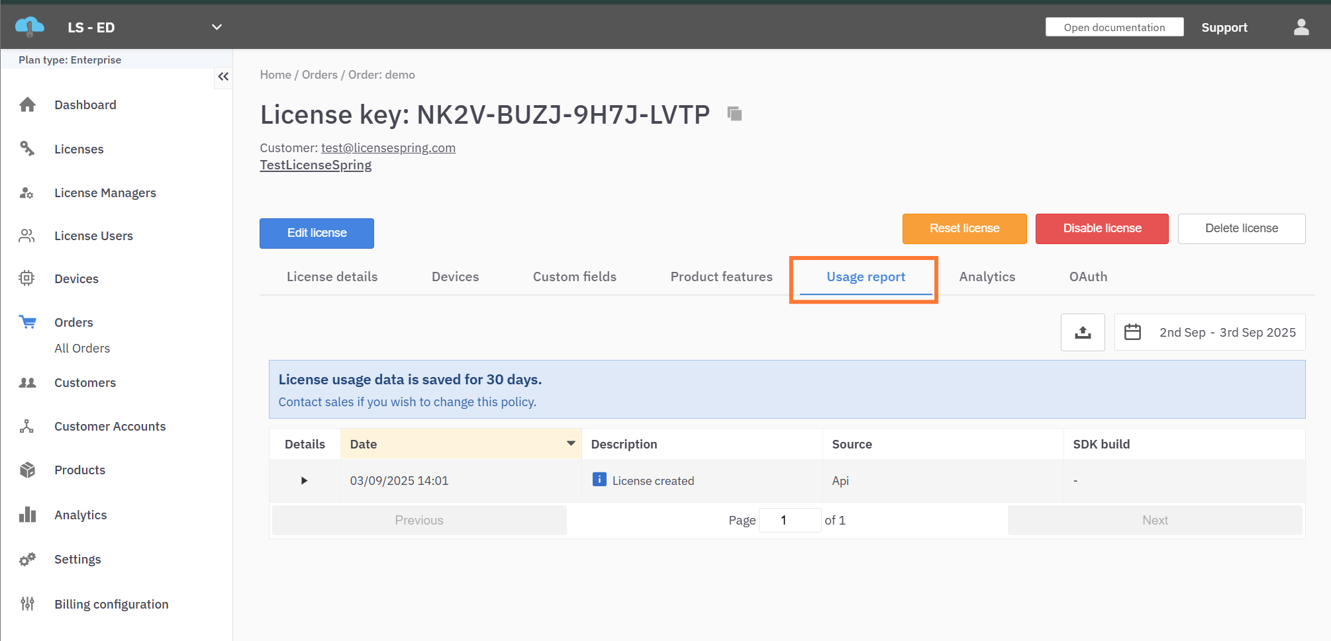Open user profile account icon

[x=1301, y=27]
